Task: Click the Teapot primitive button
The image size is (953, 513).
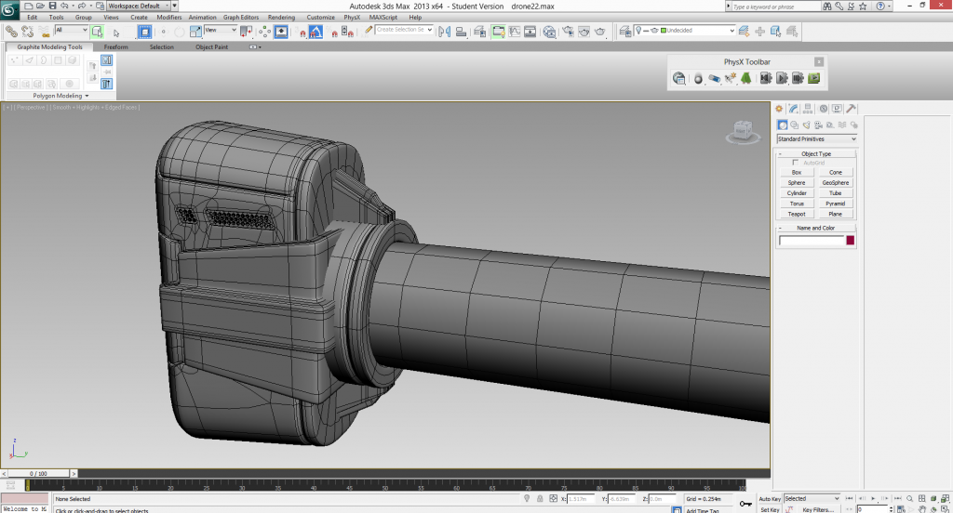Action: point(797,214)
